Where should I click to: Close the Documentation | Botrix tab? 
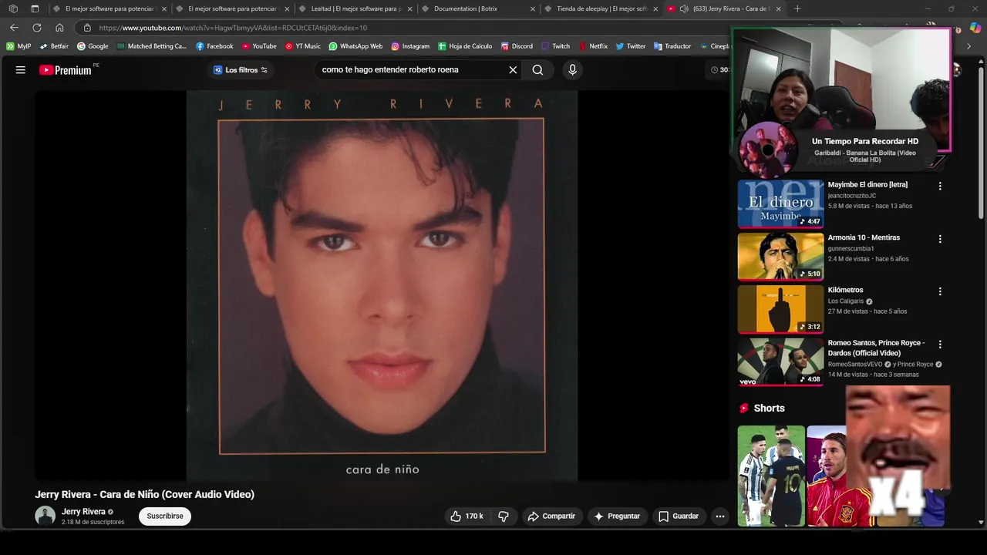tap(532, 8)
